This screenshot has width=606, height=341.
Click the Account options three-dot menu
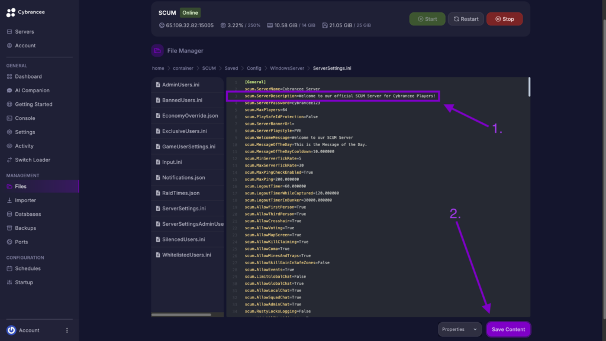[x=66, y=330]
